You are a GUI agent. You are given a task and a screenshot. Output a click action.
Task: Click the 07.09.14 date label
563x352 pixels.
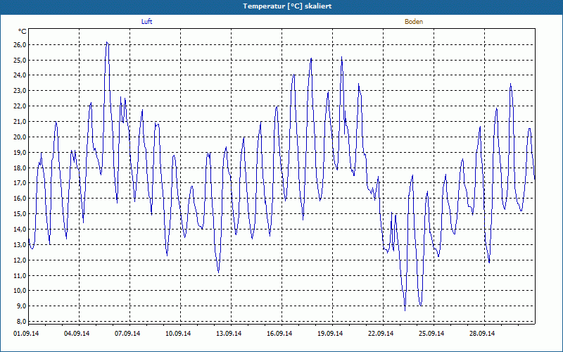[127, 334]
